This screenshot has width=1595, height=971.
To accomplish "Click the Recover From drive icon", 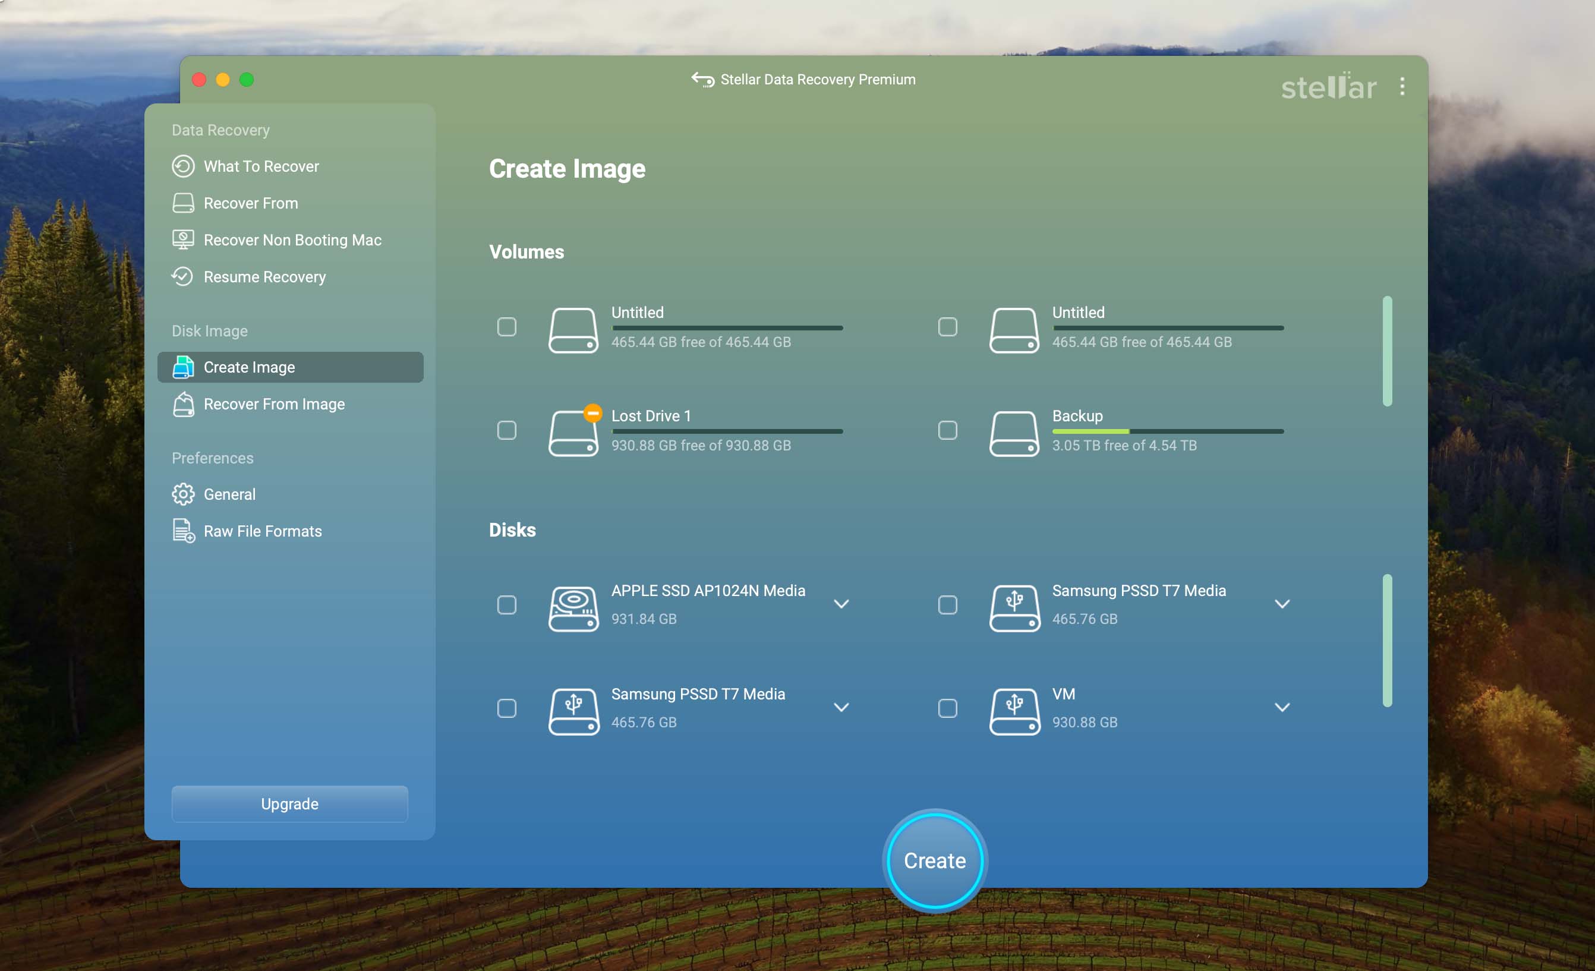I will click(x=183, y=203).
